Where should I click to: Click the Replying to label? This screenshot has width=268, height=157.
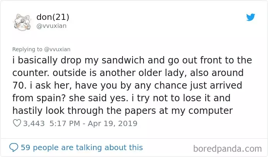pyautogui.click(x=27, y=49)
